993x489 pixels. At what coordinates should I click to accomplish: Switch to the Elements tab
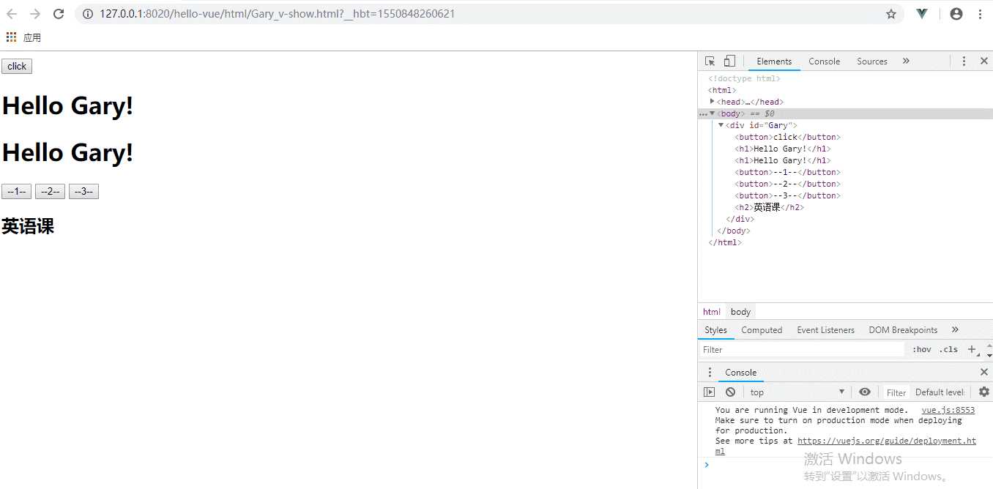point(774,61)
